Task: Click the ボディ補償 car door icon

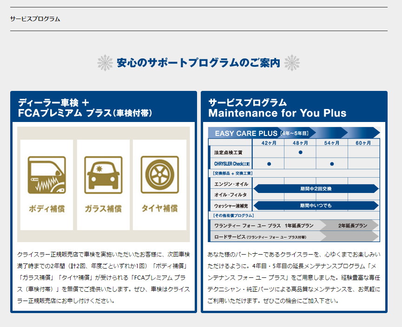Action: pyautogui.click(x=46, y=175)
